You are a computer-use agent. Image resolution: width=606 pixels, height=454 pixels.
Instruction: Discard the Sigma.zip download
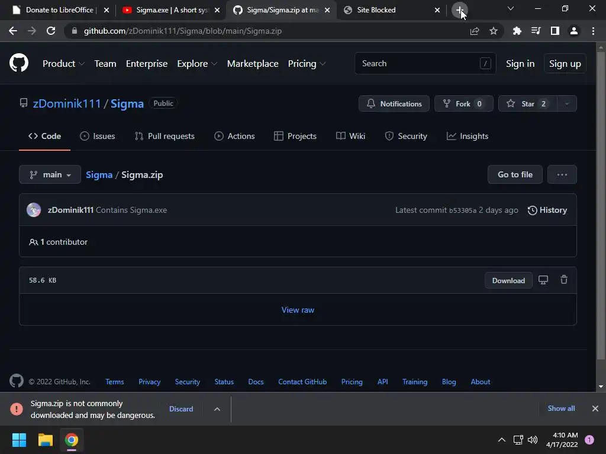(x=181, y=409)
